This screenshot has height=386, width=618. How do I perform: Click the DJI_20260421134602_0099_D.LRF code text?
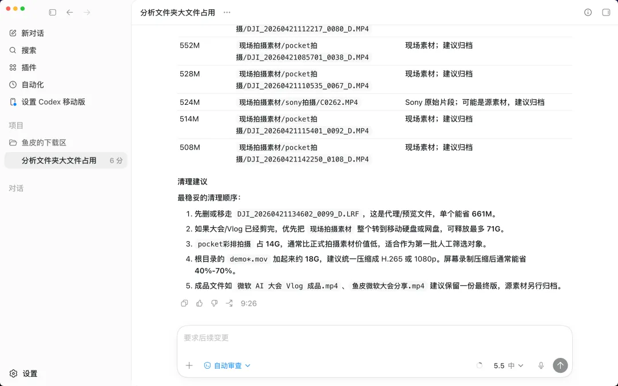pos(298,214)
